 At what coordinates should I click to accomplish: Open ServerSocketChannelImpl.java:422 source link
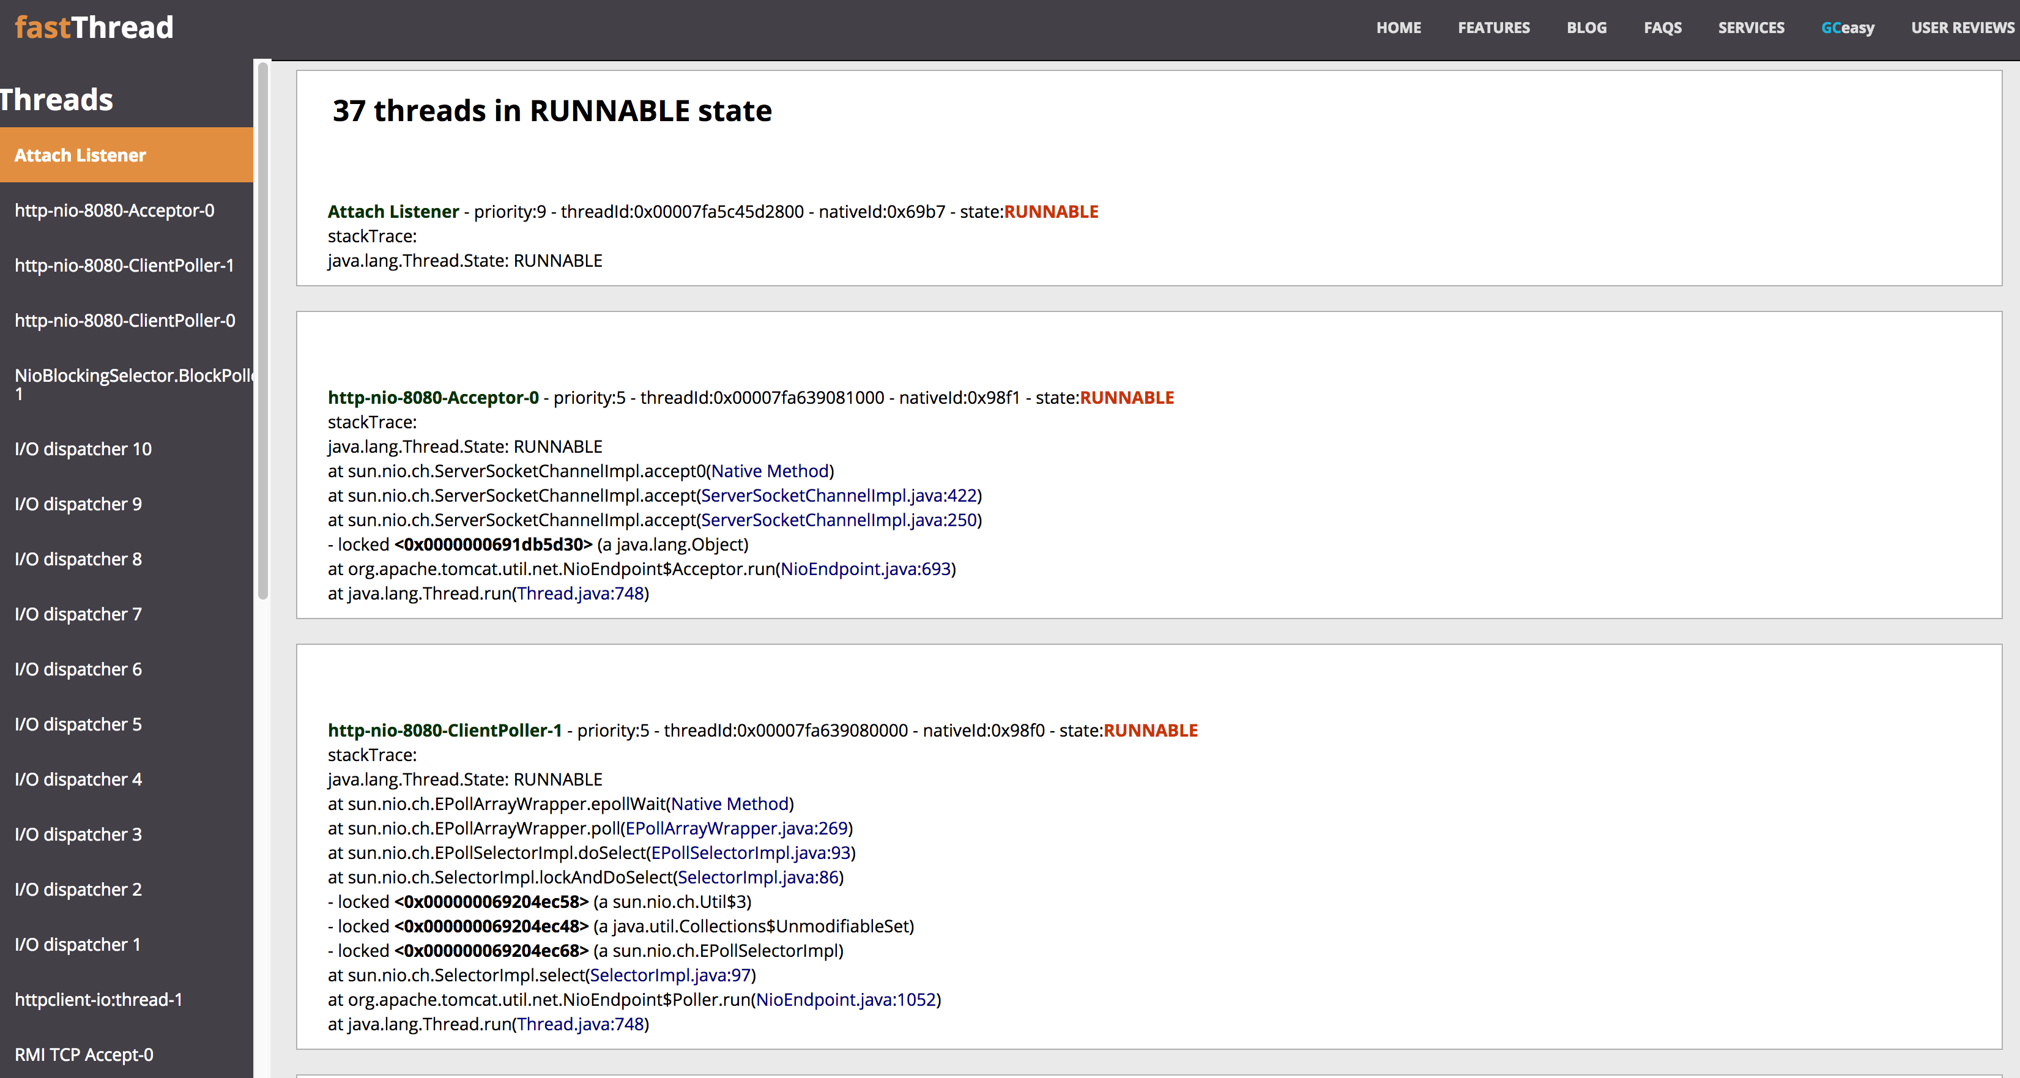tap(838, 496)
